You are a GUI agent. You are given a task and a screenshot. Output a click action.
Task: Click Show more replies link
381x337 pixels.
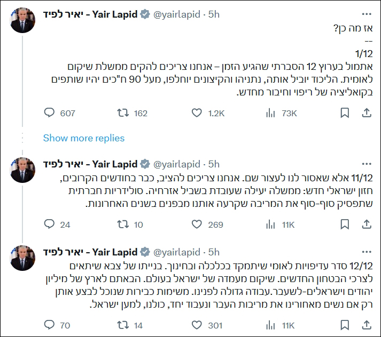[x=84, y=138]
